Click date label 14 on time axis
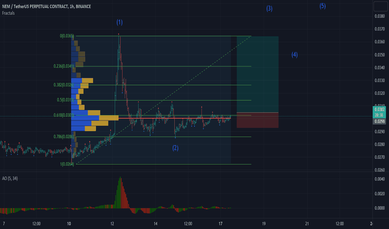This screenshot has width=389, height=229. (156, 224)
